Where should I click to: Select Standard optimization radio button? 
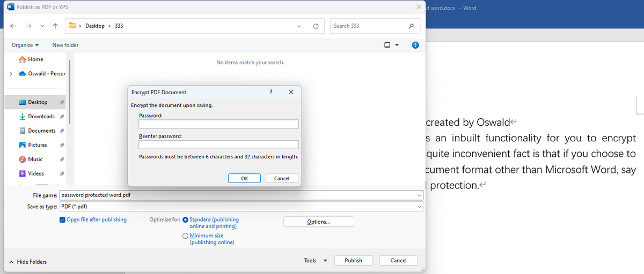pos(186,219)
